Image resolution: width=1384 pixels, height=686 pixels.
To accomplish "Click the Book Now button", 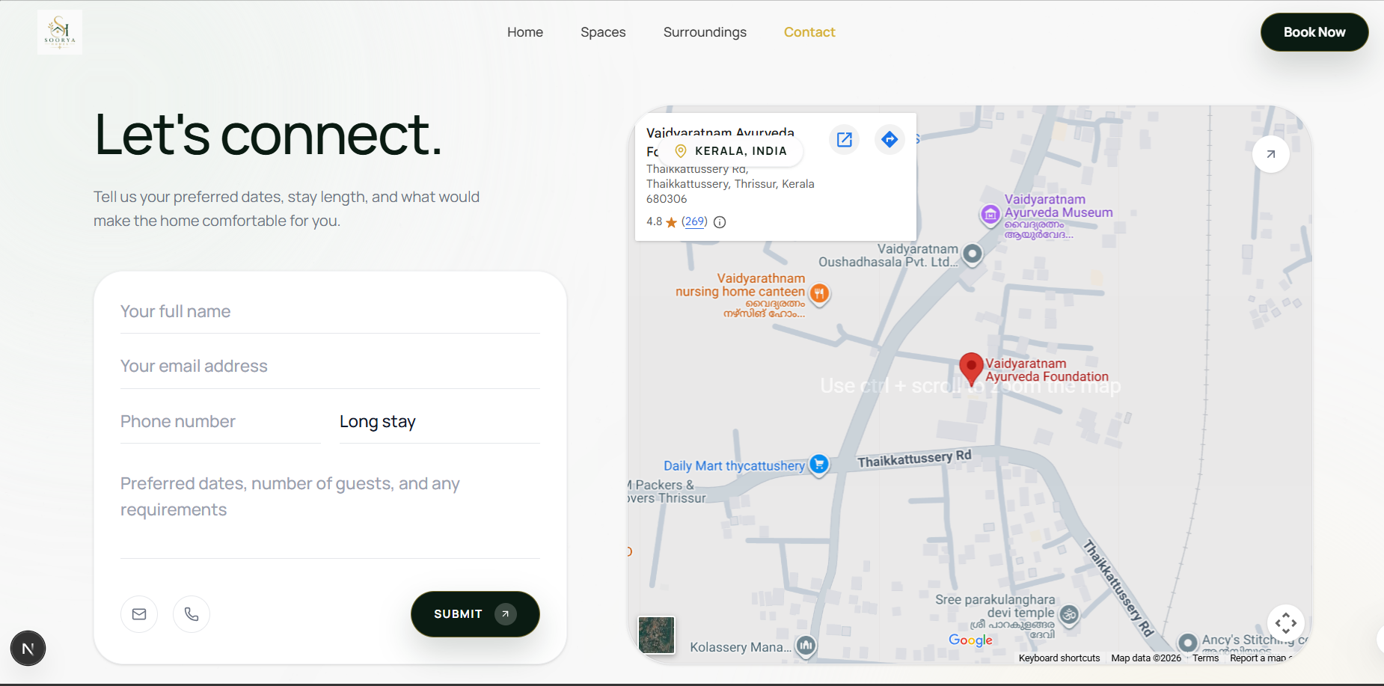I will pyautogui.click(x=1314, y=32).
